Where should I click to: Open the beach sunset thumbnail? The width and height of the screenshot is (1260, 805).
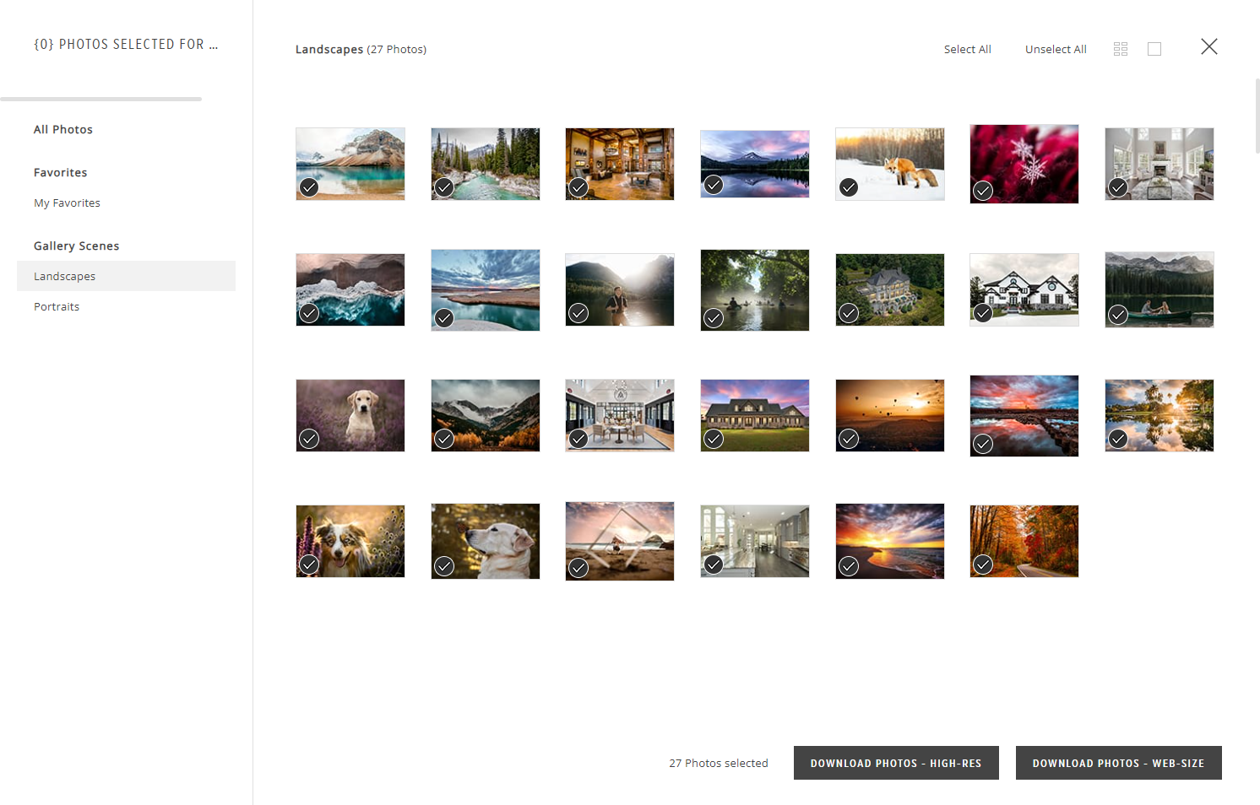click(x=889, y=541)
